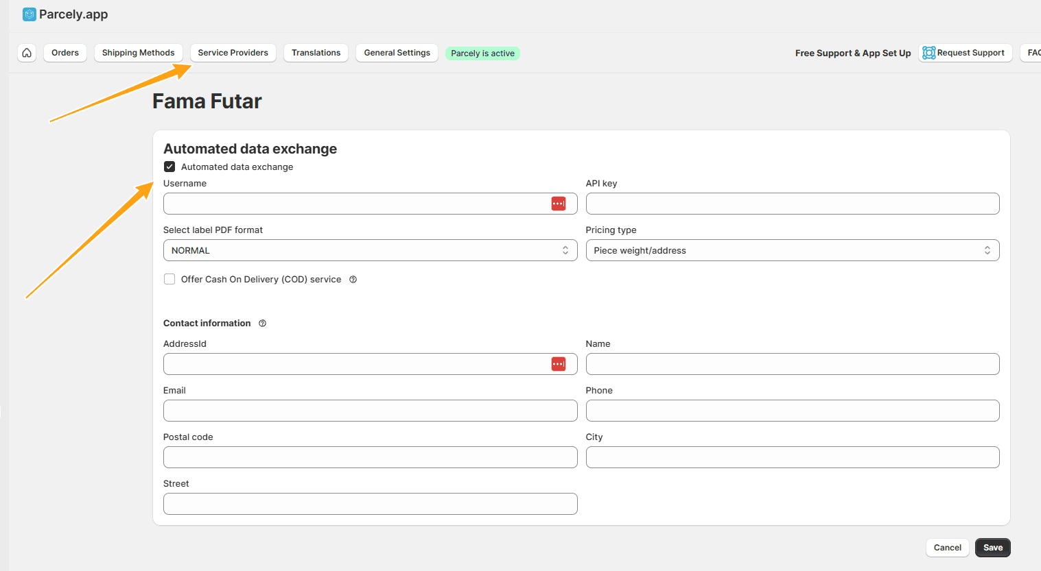Click the help icon next to COD service

click(353, 280)
